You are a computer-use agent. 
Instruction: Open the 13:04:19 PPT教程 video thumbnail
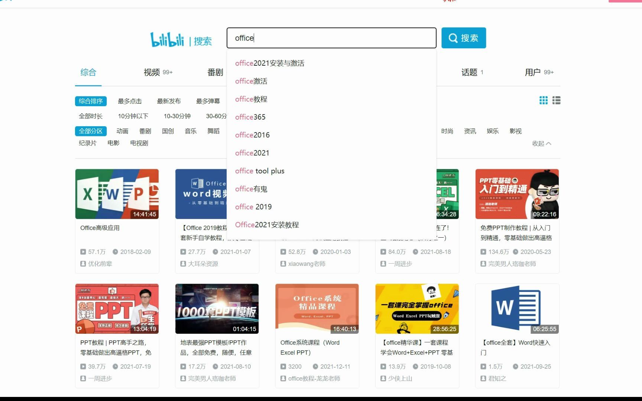click(117, 309)
